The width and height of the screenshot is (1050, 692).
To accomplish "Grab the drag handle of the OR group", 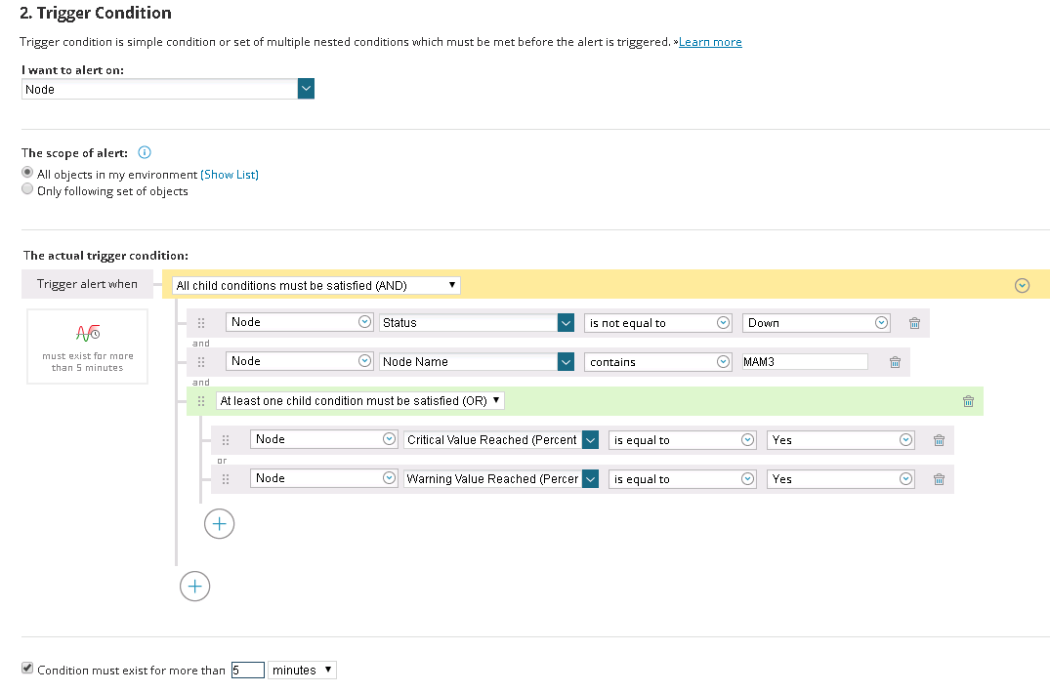I will pyautogui.click(x=201, y=401).
